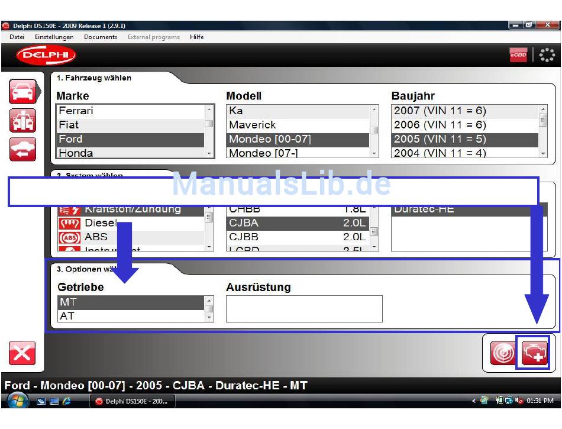
Task: Select Honda in the Marke list
Action: (131, 153)
